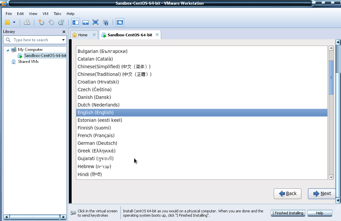341x221 pixels.
Task: Select Hindi language
Action: pos(201,174)
